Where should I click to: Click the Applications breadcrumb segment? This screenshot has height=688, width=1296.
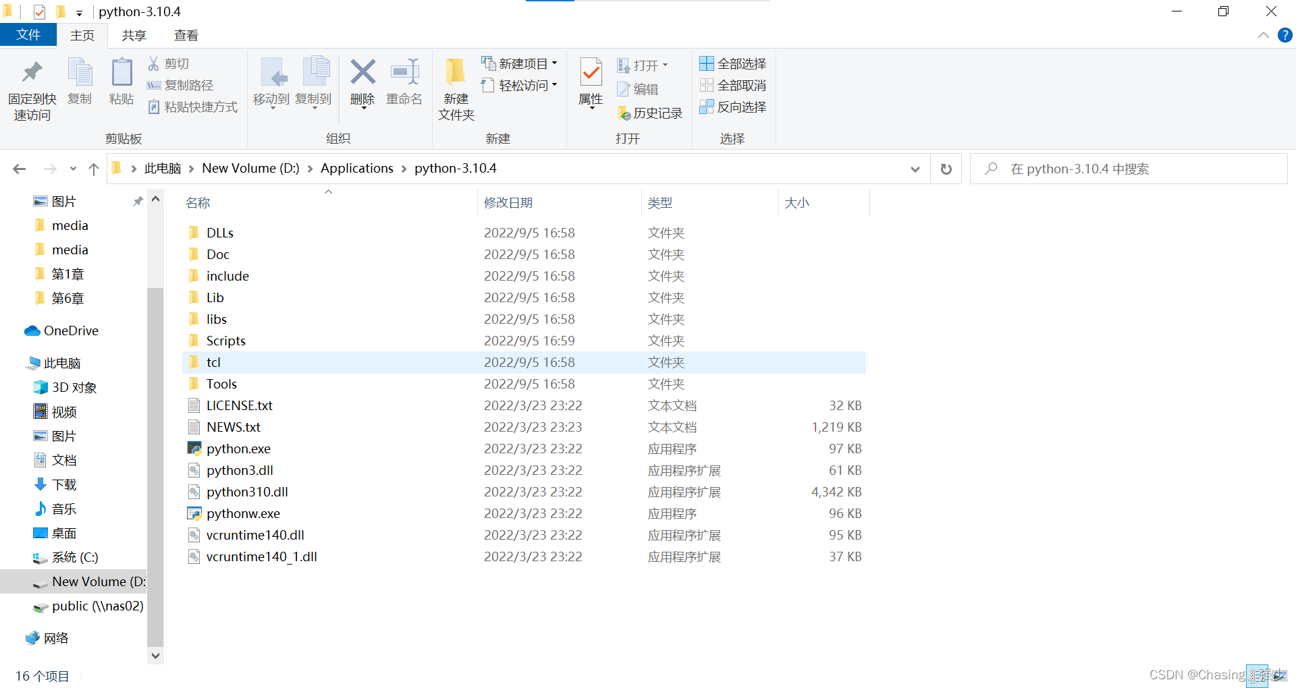tap(357, 169)
